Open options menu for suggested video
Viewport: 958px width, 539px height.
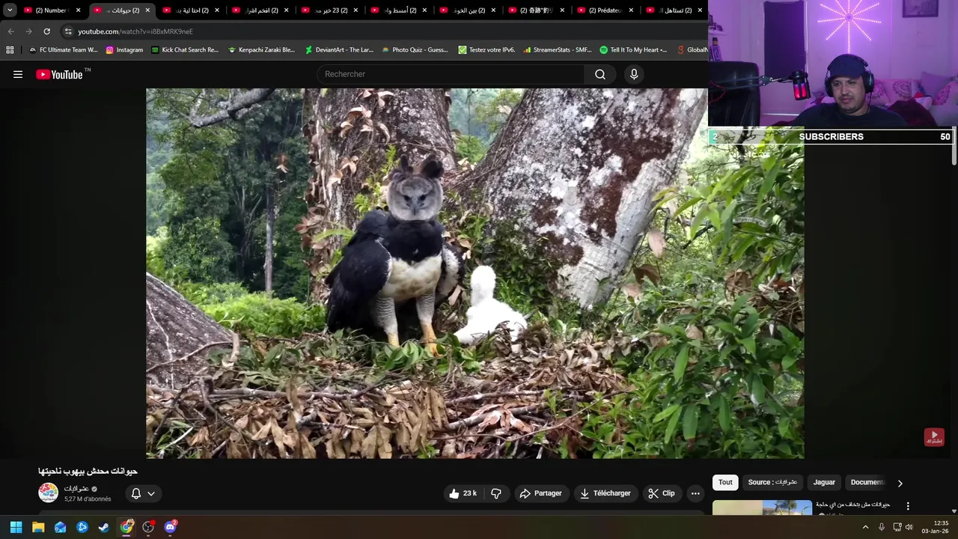click(908, 506)
